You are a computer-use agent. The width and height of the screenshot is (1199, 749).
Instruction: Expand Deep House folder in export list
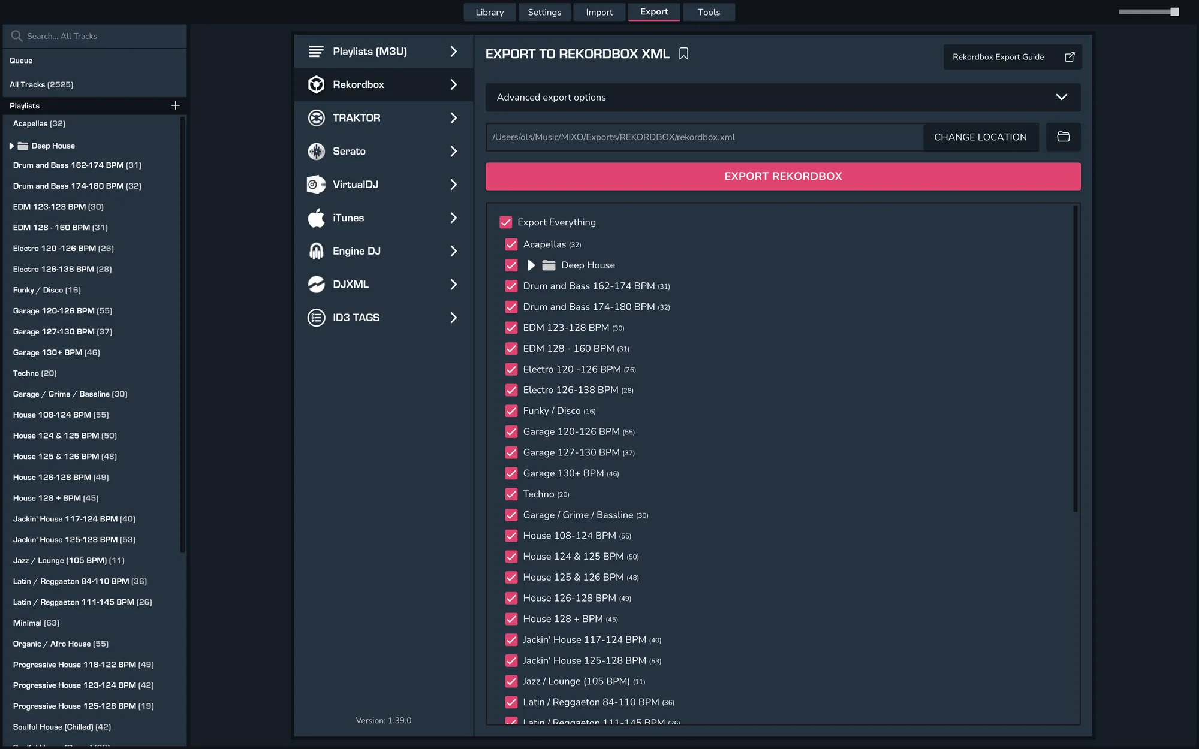(x=531, y=265)
